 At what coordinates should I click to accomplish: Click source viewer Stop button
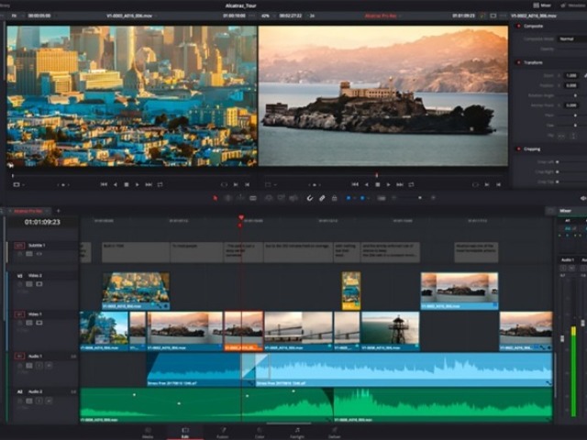coord(127,184)
